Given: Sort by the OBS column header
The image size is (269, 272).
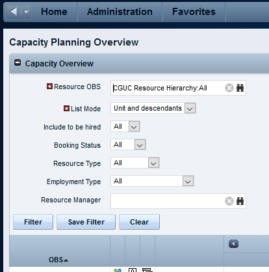Looking at the screenshot, I should tap(58, 260).
